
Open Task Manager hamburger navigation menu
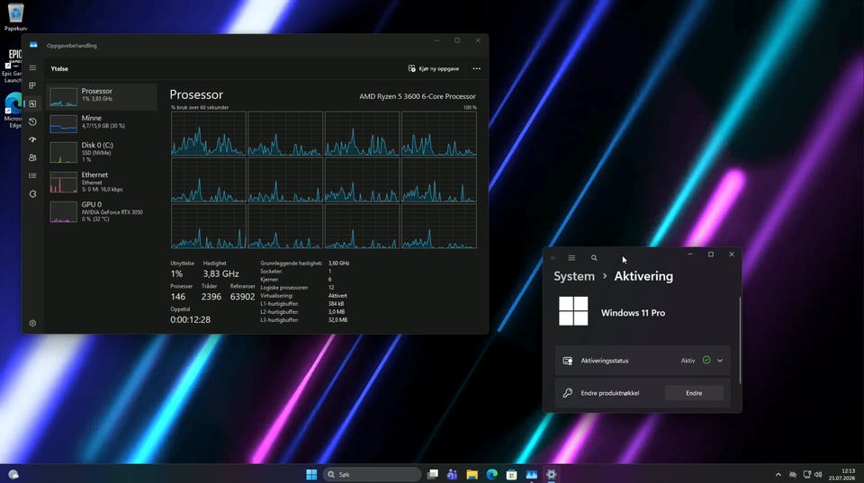pos(32,67)
